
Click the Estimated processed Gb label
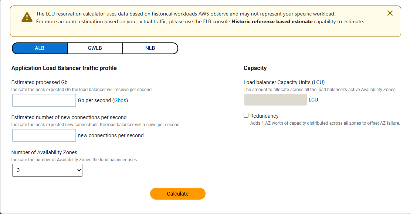(x=40, y=82)
